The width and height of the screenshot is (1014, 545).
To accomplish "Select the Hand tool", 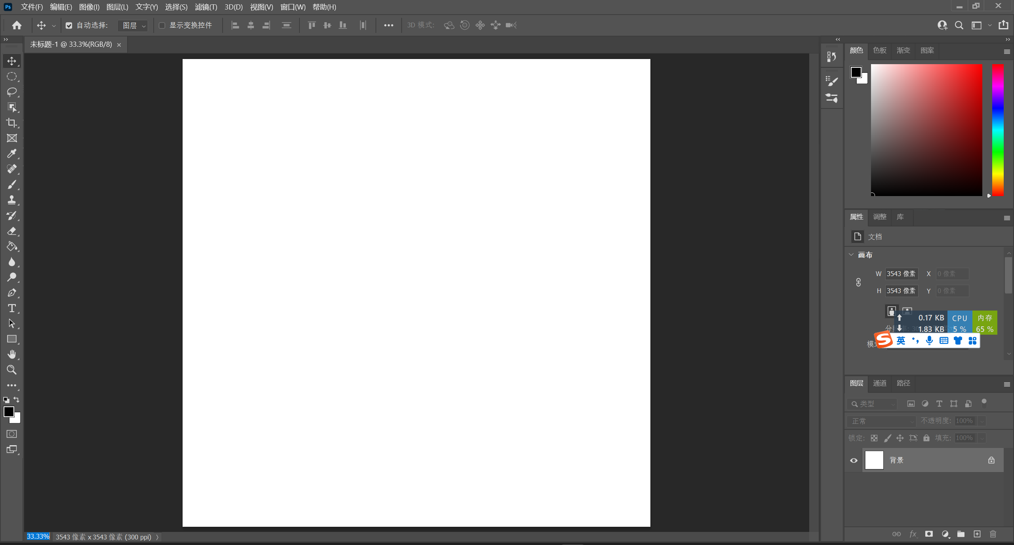I will (11, 354).
